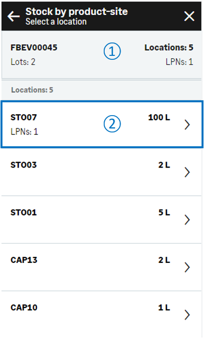Screen dimensions: 205x340
Task: Select location CAP10 name
Action: click(x=24, y=307)
